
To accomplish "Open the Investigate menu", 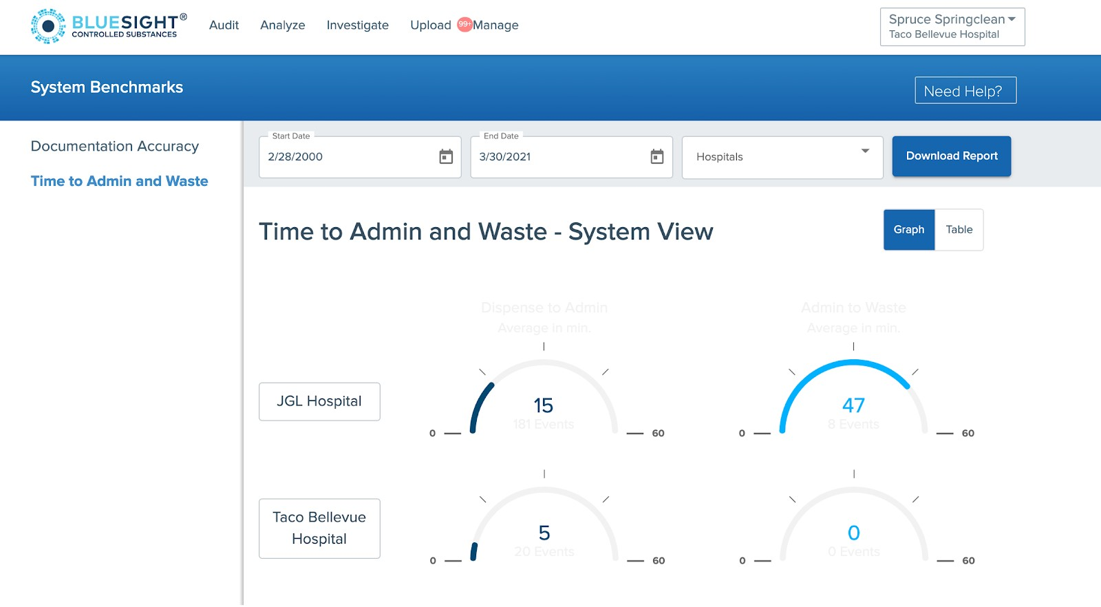I will (x=357, y=25).
